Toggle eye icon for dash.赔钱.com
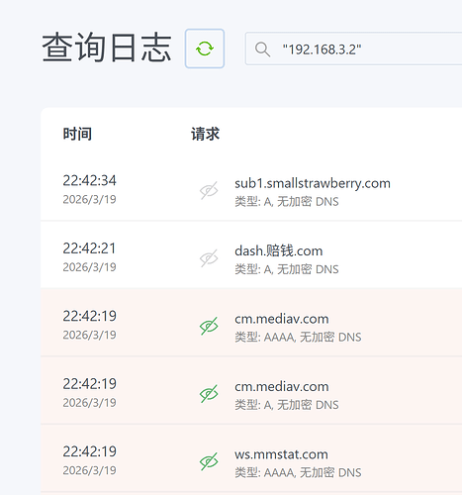462x495 pixels. (x=209, y=258)
